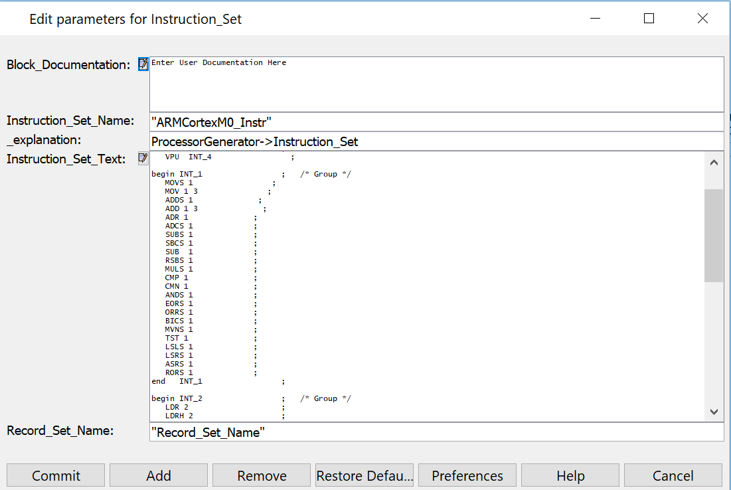731x490 pixels.
Task: Open the Instruction_Set_Text editor icon
Action: [143, 158]
